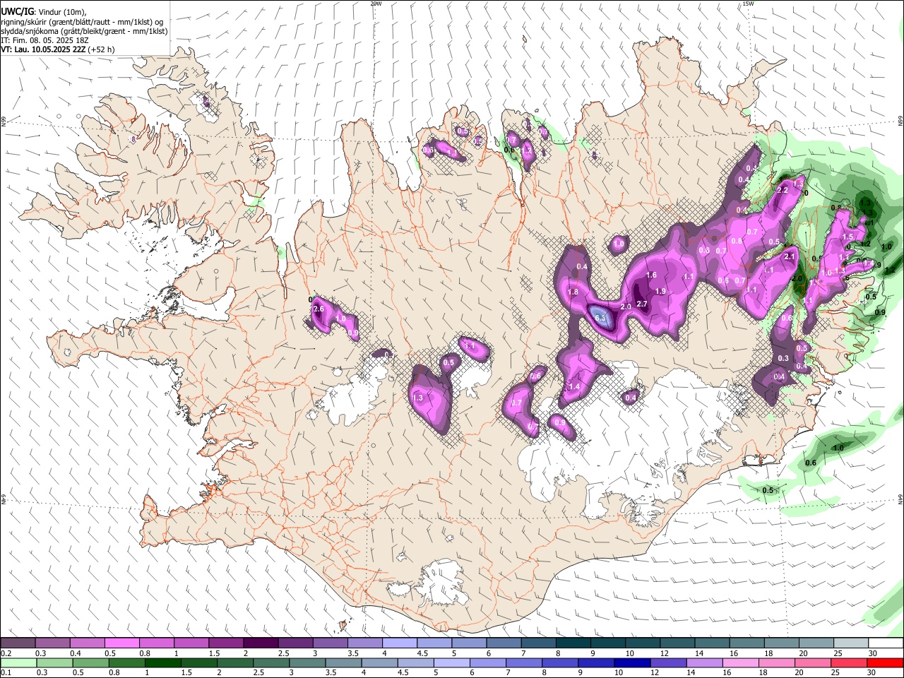Click the white final swatch of upper scale
Screen dimensions: 904x678
point(884,643)
